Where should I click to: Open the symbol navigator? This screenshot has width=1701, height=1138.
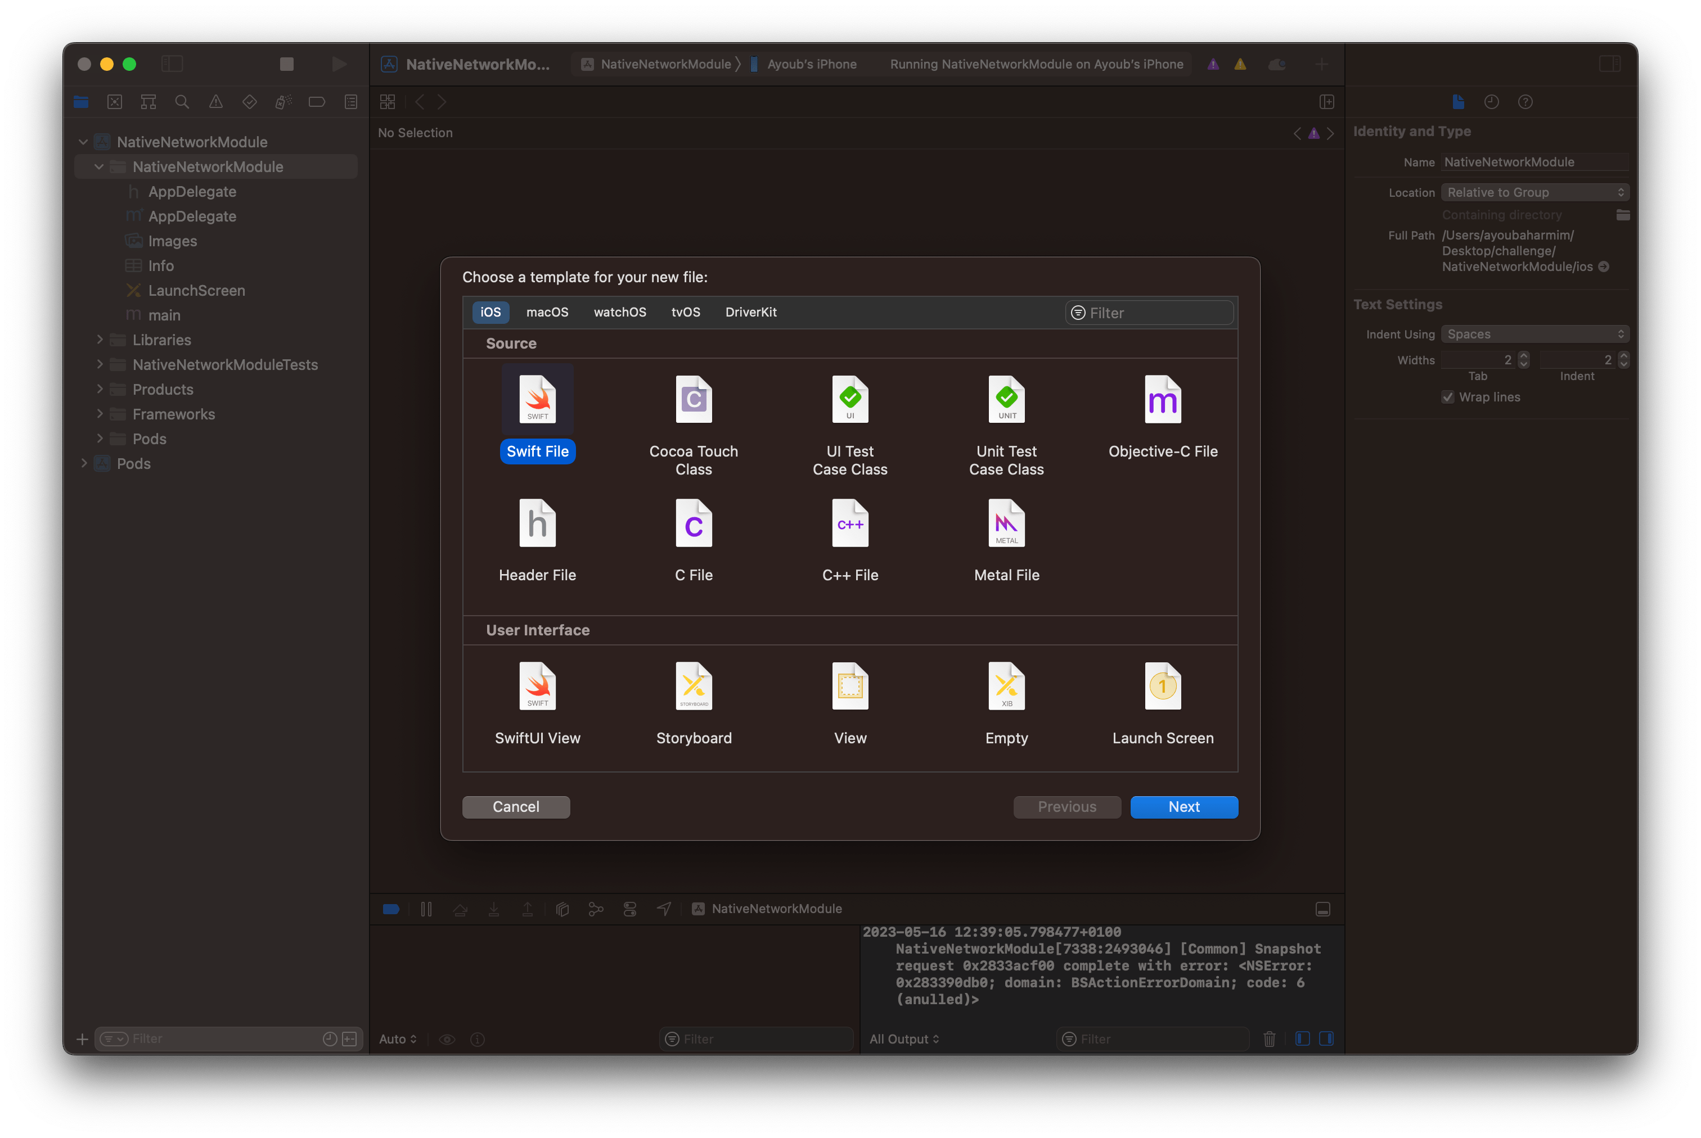tap(148, 102)
